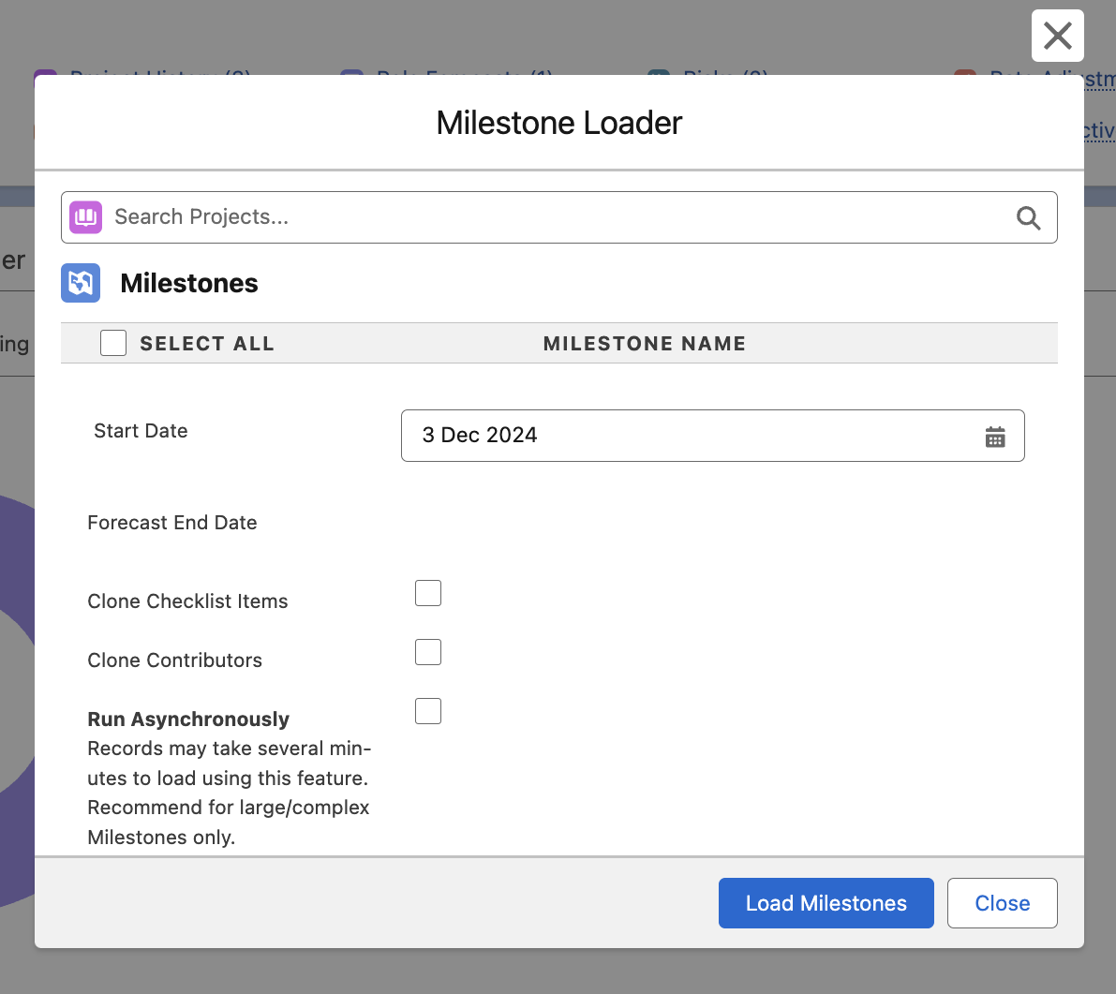Click the Milestones section heading
Viewport: 1116px width, 994px height.
click(189, 283)
